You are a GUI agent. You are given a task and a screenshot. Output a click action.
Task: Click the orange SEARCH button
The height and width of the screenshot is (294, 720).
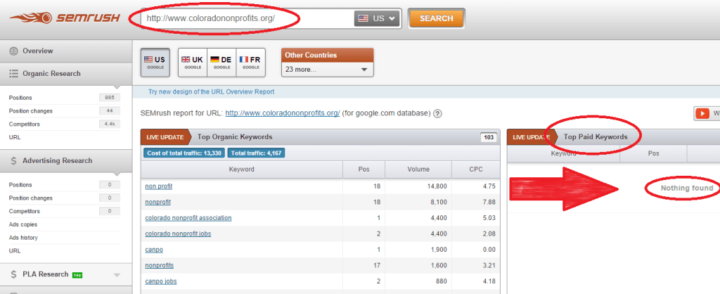(436, 18)
